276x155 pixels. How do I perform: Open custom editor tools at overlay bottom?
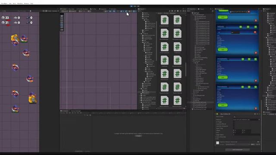62,30
